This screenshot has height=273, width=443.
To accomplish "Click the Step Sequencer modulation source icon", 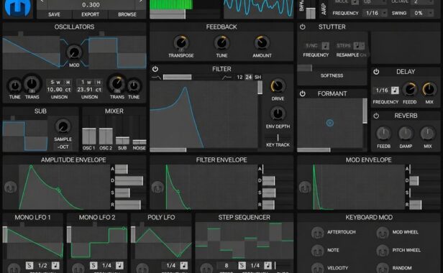I will 206,268.
